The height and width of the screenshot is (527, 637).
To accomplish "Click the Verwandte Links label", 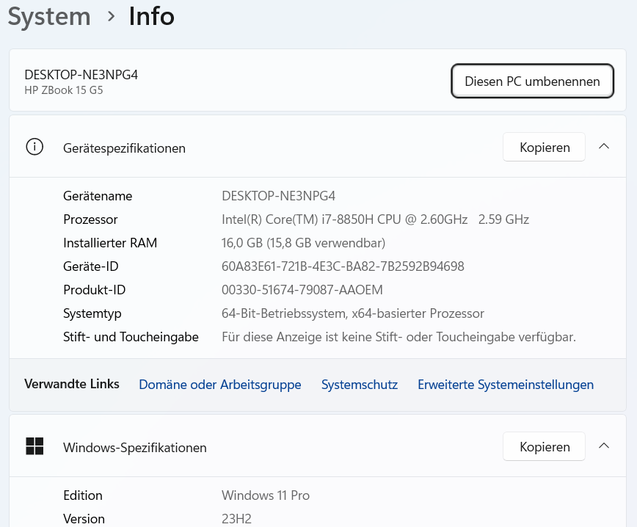I will 71,384.
